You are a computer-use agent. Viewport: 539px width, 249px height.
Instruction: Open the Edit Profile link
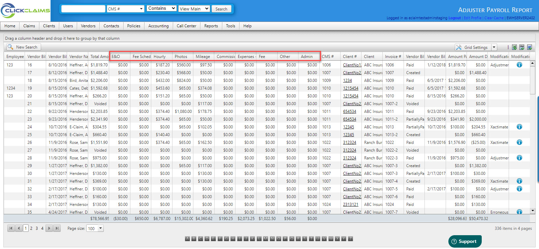click(473, 18)
